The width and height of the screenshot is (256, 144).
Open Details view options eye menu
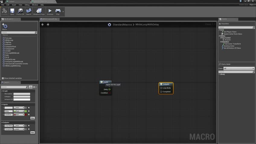click(35, 87)
